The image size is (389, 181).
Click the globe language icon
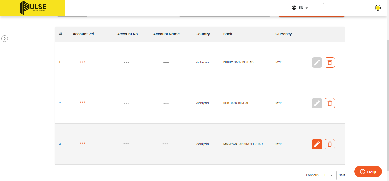click(x=294, y=8)
